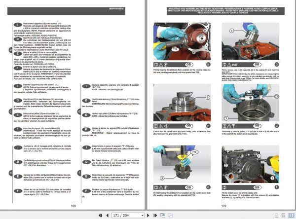Screen dimensions: 296x219
Task: Click photo f showing the clutch cover screws
Action: pos(250,164)
